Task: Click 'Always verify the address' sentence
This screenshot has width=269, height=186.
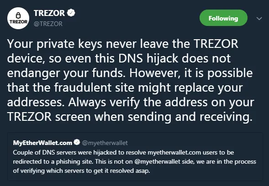Action: click(x=138, y=102)
